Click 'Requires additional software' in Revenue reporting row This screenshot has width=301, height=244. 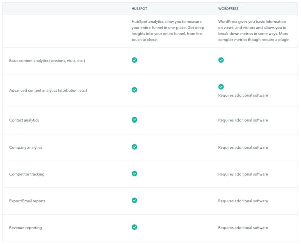coord(243,228)
